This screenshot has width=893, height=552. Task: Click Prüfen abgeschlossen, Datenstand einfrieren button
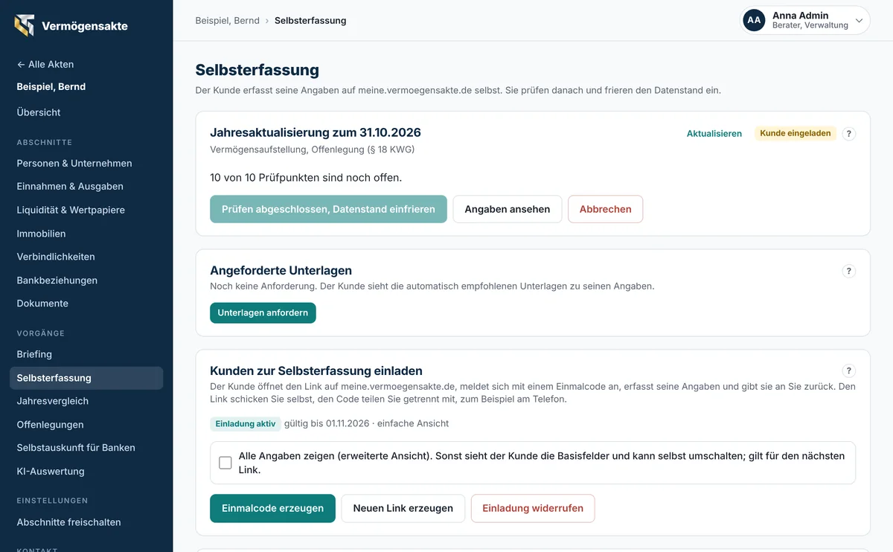coord(328,209)
